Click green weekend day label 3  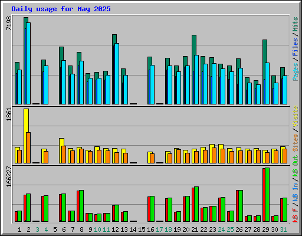coord(37,230)
